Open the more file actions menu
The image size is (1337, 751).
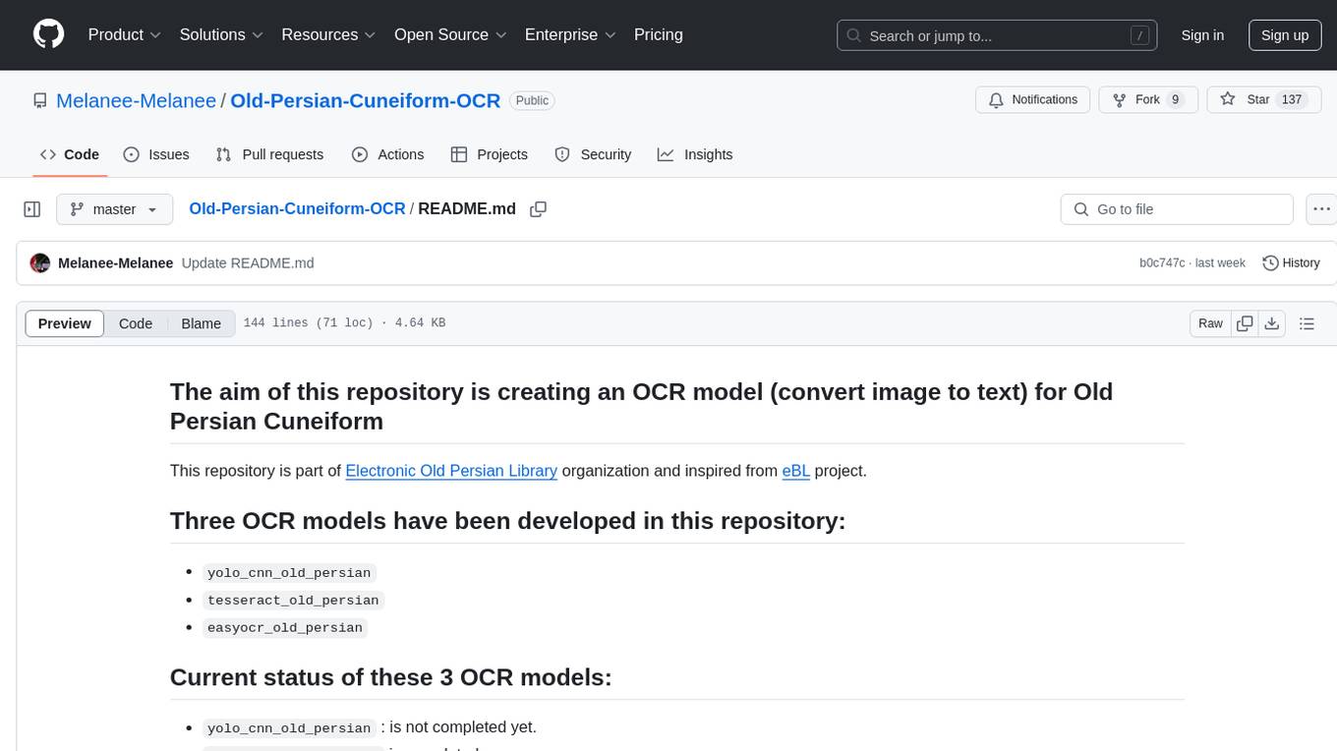(1321, 209)
